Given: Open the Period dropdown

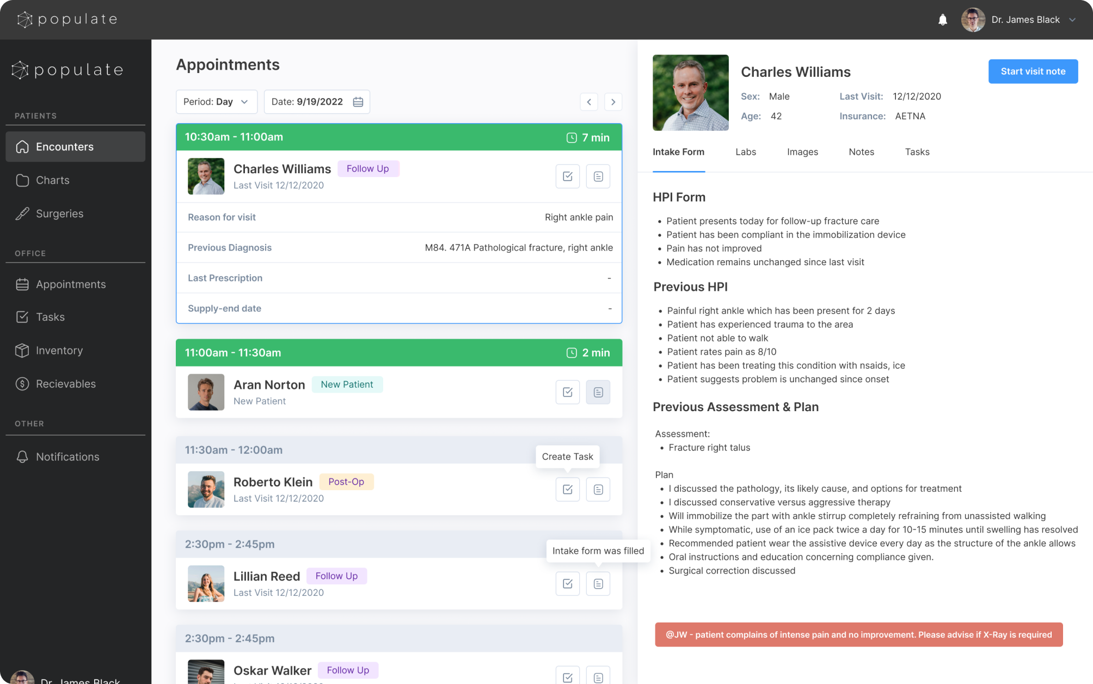Looking at the screenshot, I should [x=217, y=101].
